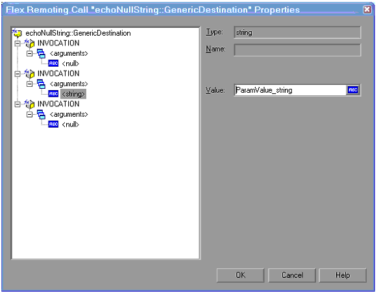Select first INVOCATION label
The width and height of the screenshot is (377, 293).
coord(58,43)
